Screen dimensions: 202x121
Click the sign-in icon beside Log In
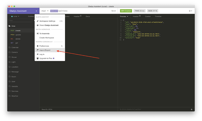(x=37, y=54)
